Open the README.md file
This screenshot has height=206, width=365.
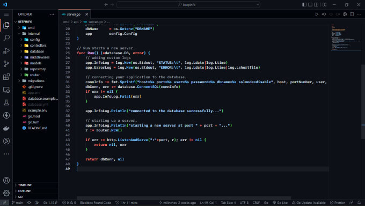click(x=35, y=128)
